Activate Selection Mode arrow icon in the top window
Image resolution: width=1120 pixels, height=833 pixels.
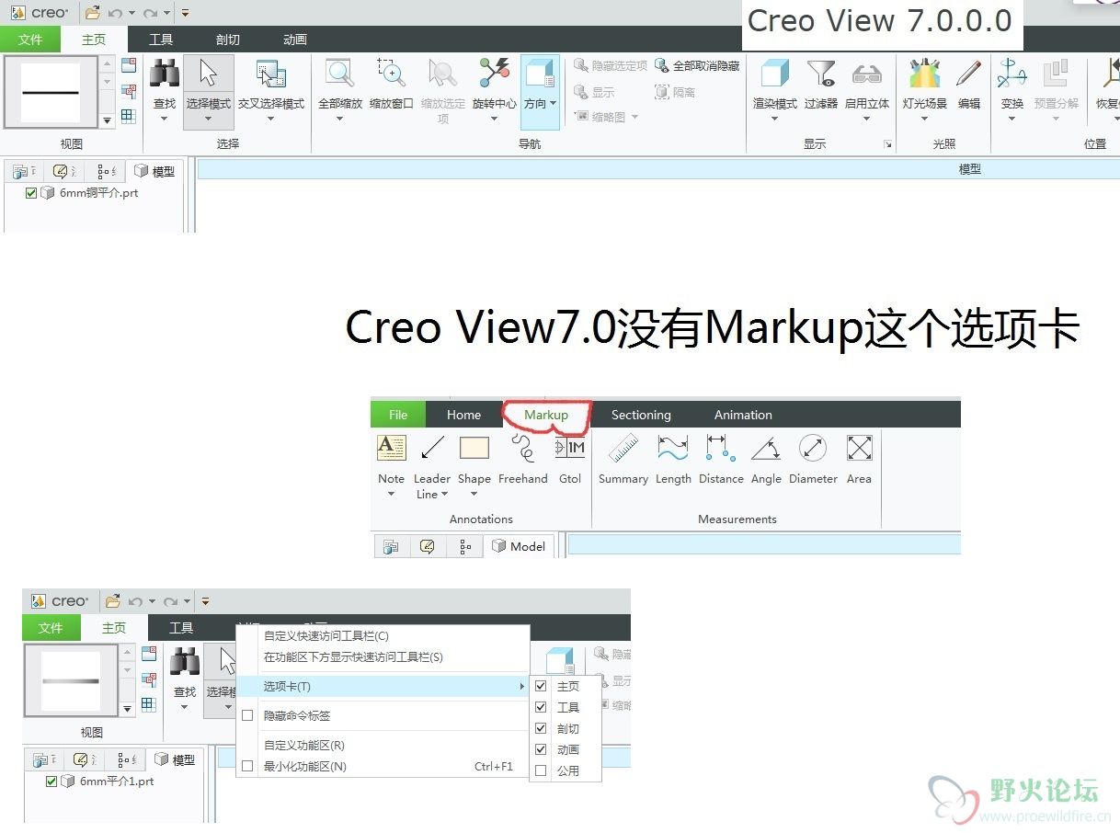point(209,74)
